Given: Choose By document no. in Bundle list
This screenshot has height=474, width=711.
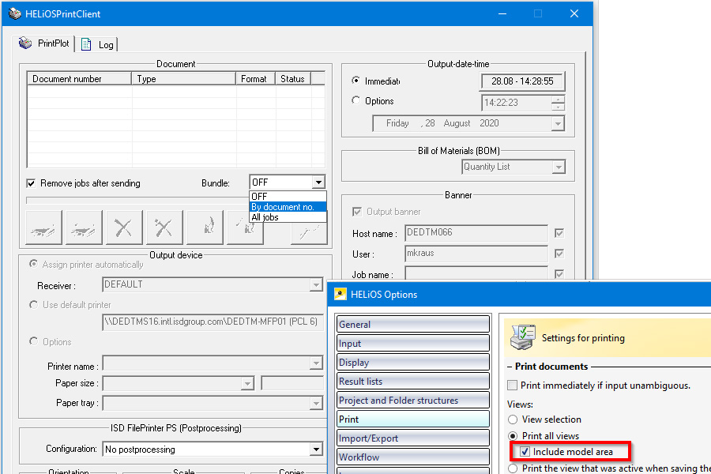Looking at the screenshot, I should pos(288,207).
